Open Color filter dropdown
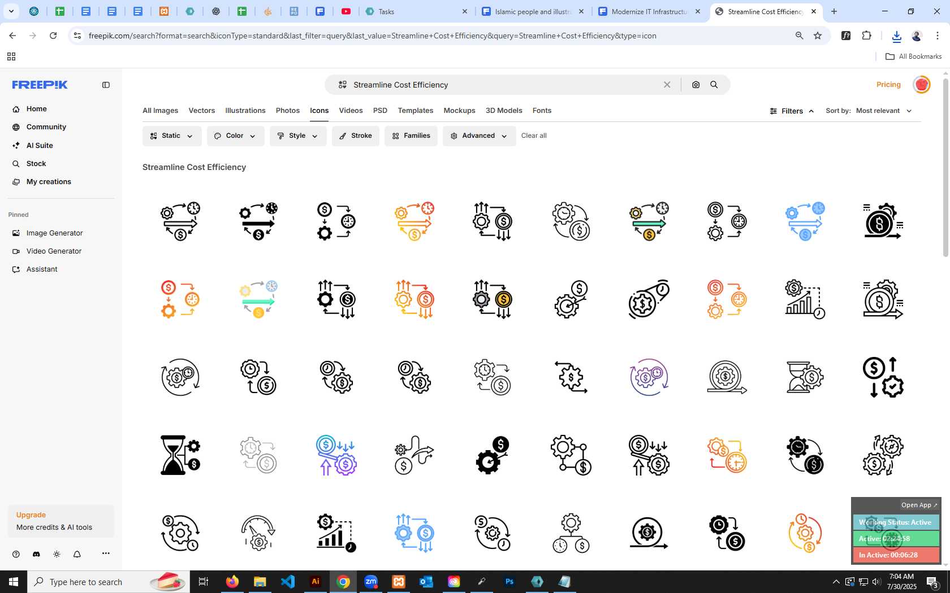The height and width of the screenshot is (593, 950). (236, 136)
